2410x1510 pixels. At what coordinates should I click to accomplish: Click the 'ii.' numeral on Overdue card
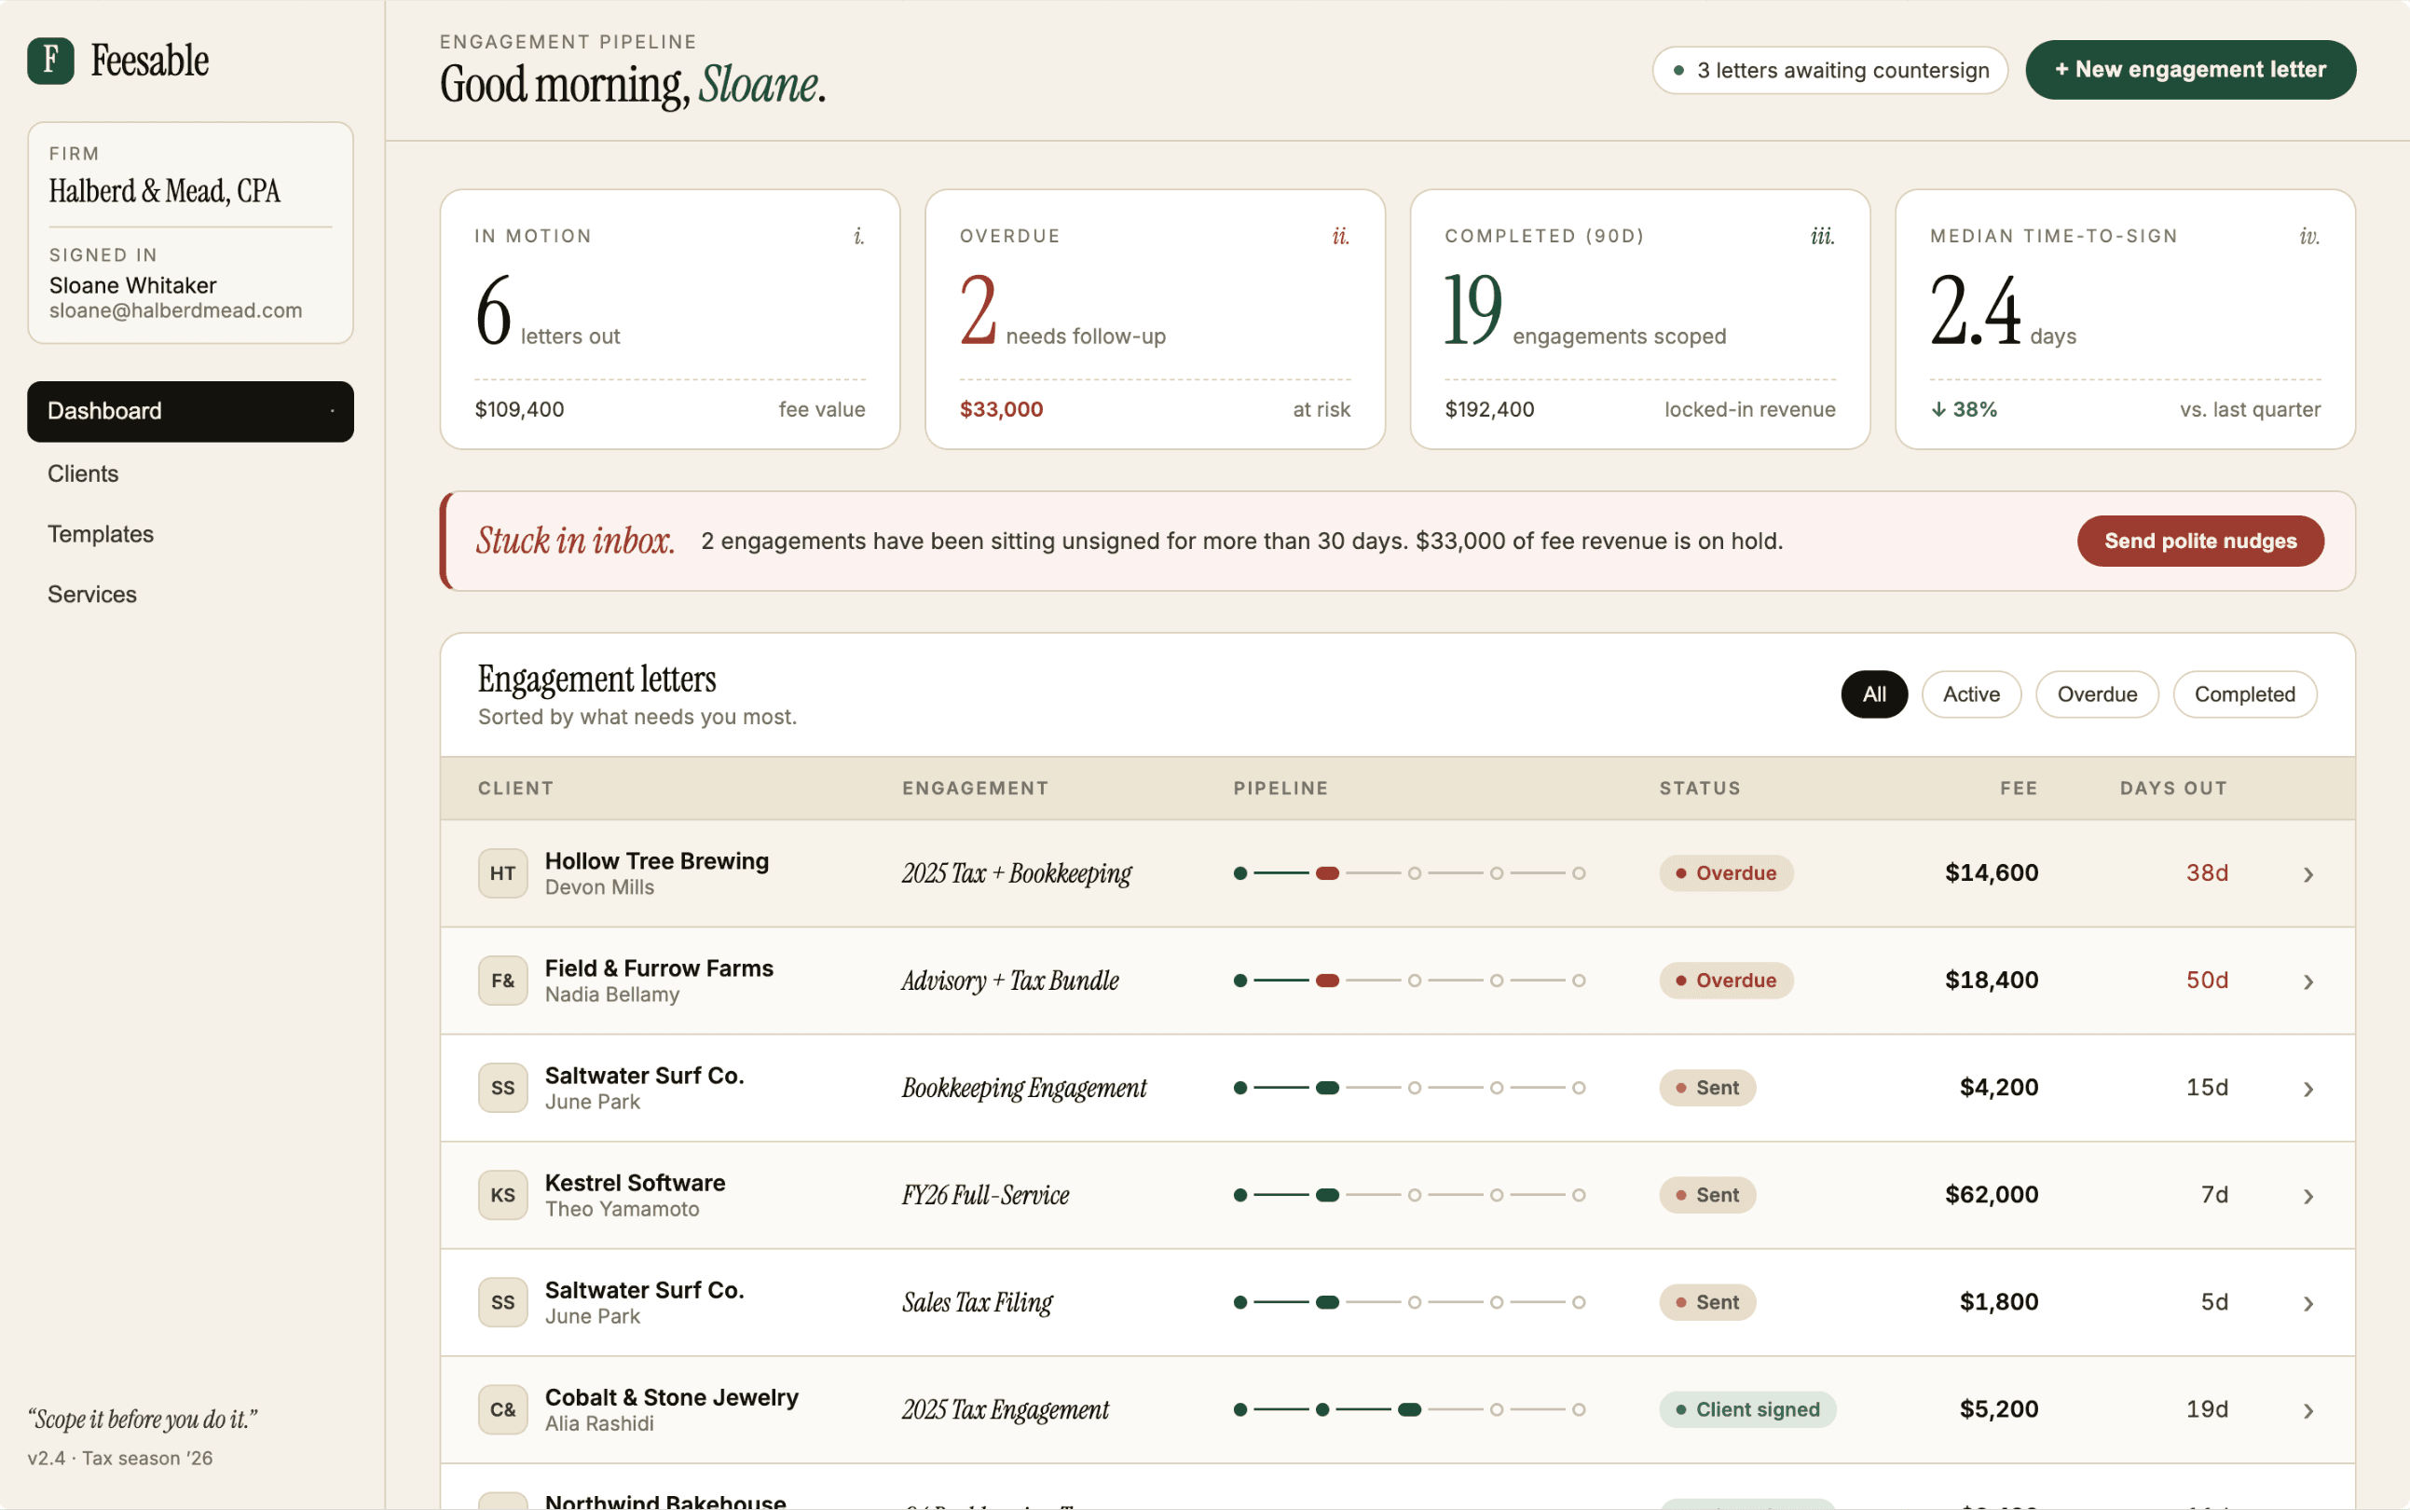1341,236
